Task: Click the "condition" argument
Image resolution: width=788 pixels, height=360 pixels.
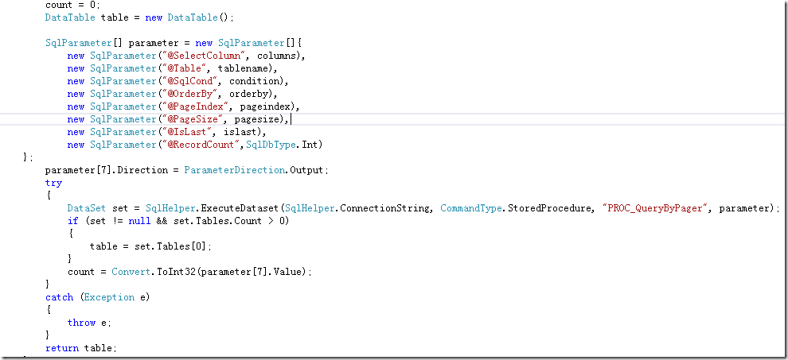Action: [x=254, y=81]
